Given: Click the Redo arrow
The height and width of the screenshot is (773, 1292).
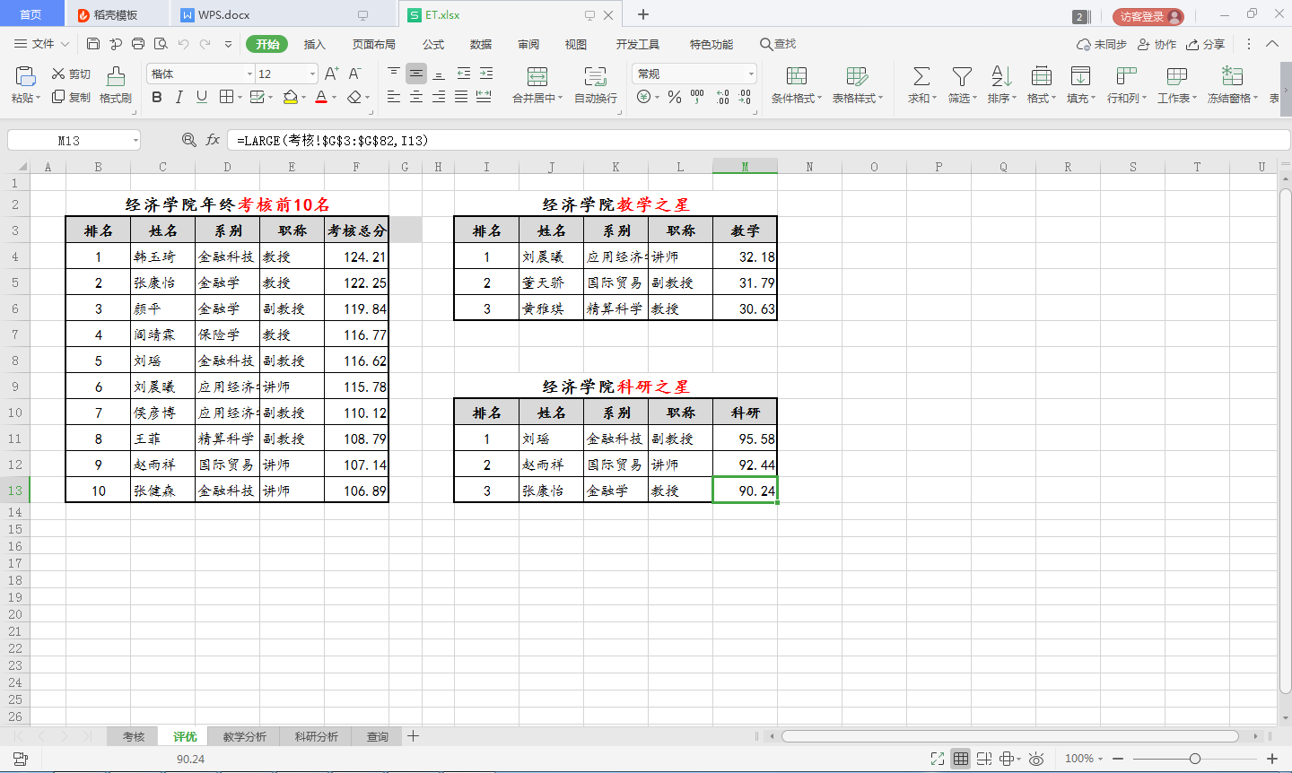Looking at the screenshot, I should 205,44.
